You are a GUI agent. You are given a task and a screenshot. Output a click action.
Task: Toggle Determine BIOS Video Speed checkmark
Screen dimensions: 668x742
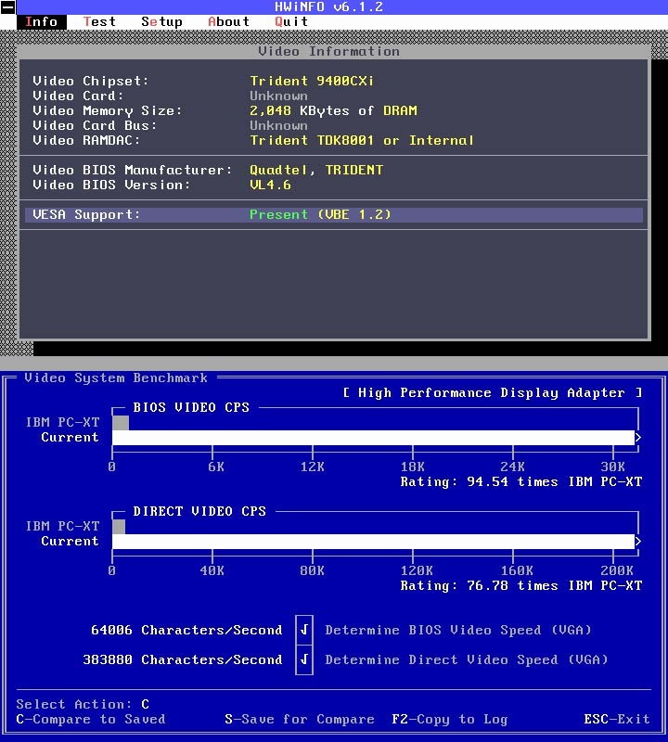tap(304, 630)
